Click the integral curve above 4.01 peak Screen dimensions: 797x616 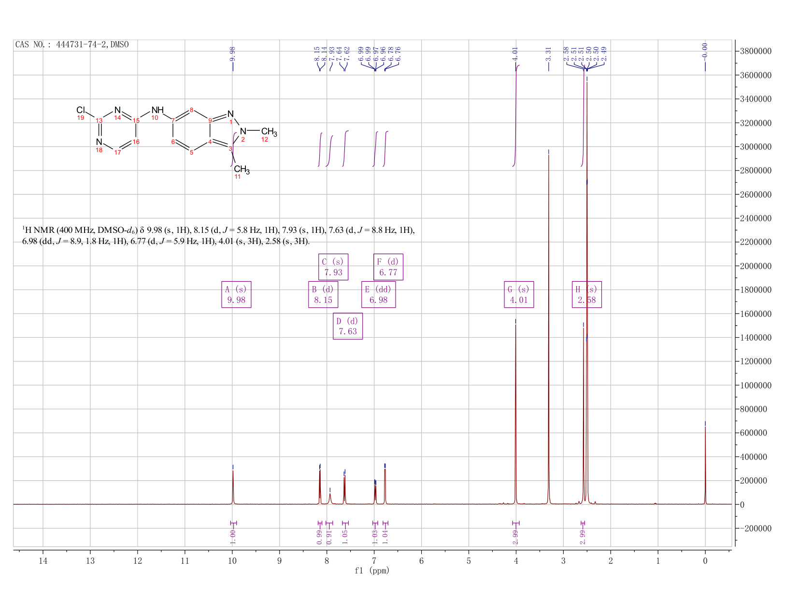pyautogui.click(x=516, y=115)
